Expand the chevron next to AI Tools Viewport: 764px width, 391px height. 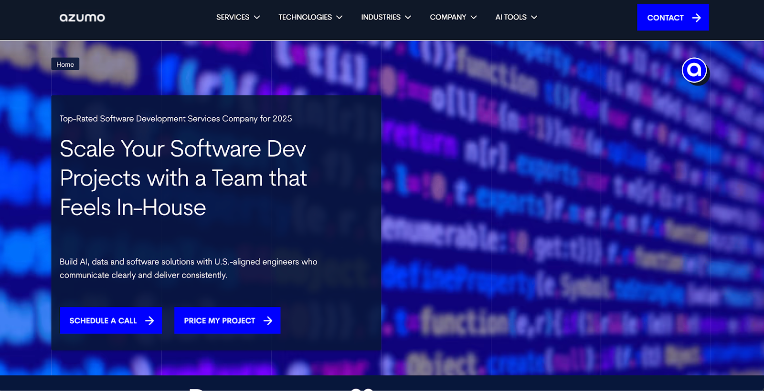point(534,17)
